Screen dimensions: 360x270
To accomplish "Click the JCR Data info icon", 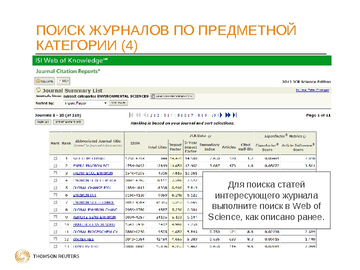I will click(x=209, y=136).
